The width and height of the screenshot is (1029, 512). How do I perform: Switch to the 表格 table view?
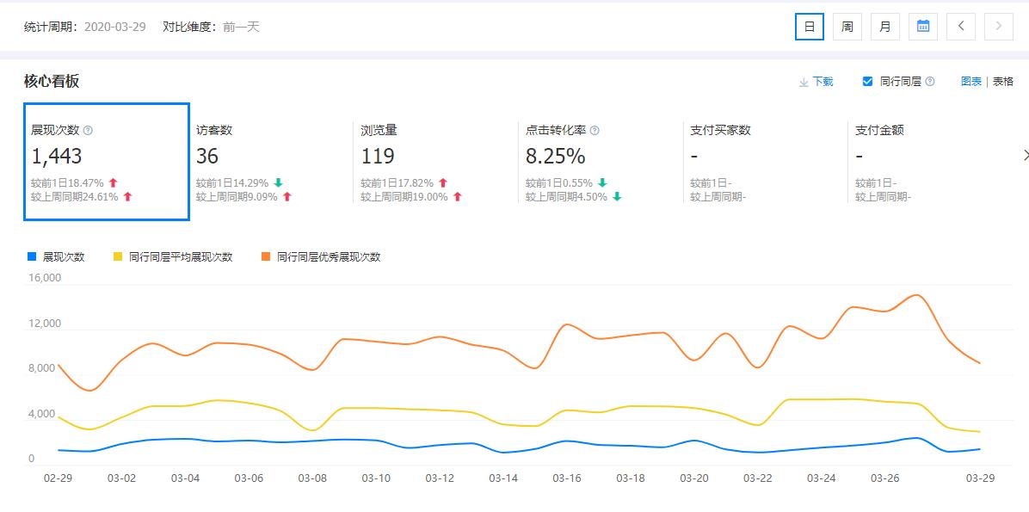click(x=1003, y=82)
